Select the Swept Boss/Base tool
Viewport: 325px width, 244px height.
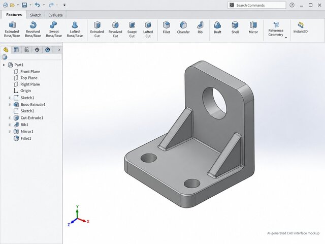click(x=54, y=29)
